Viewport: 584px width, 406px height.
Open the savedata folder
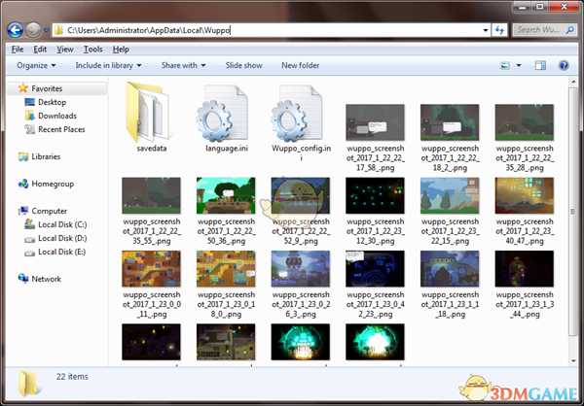pos(146,113)
